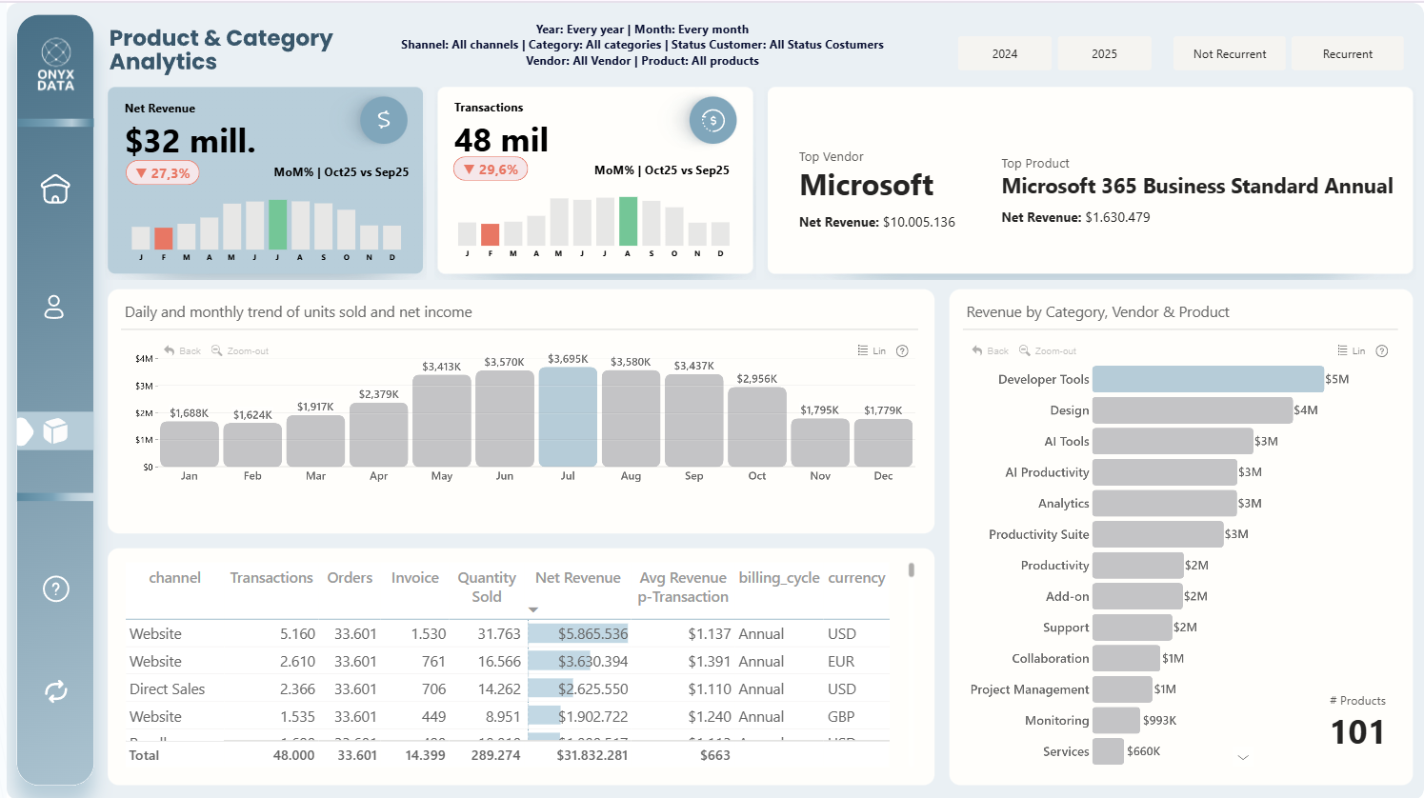Sort table by Net Revenue column header
This screenshot has width=1424, height=798.
(577, 578)
